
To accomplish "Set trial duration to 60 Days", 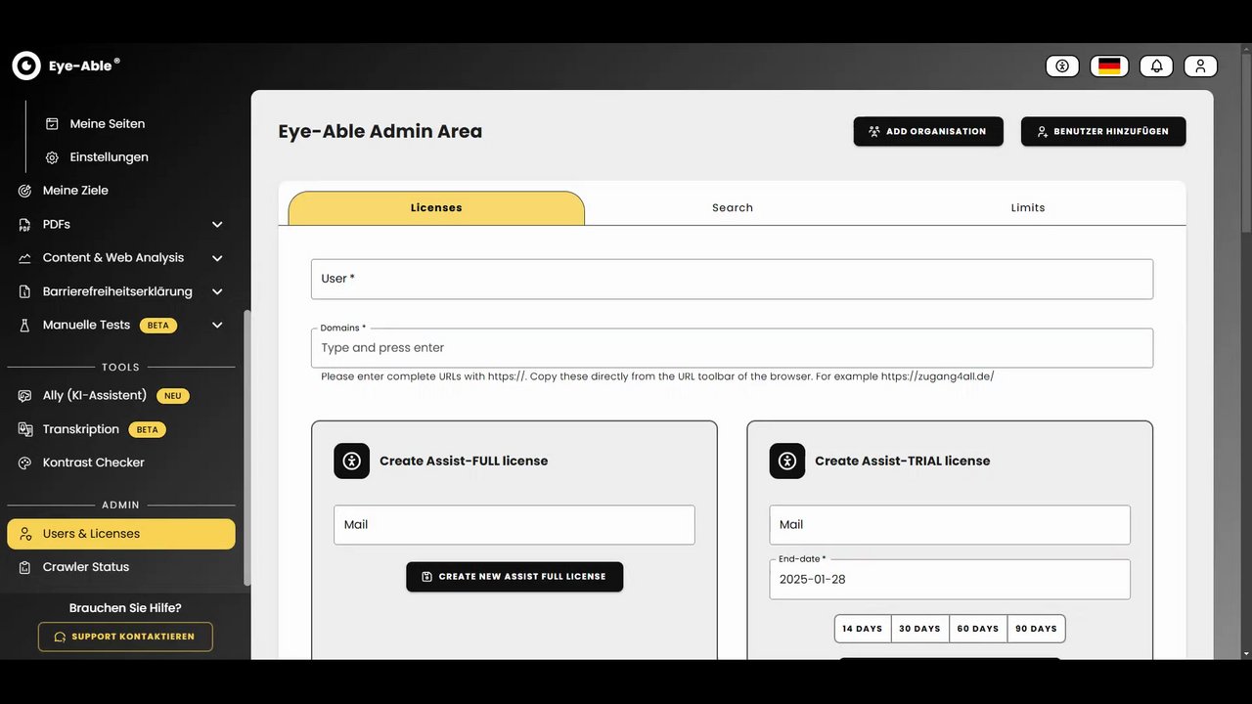I will [x=978, y=629].
